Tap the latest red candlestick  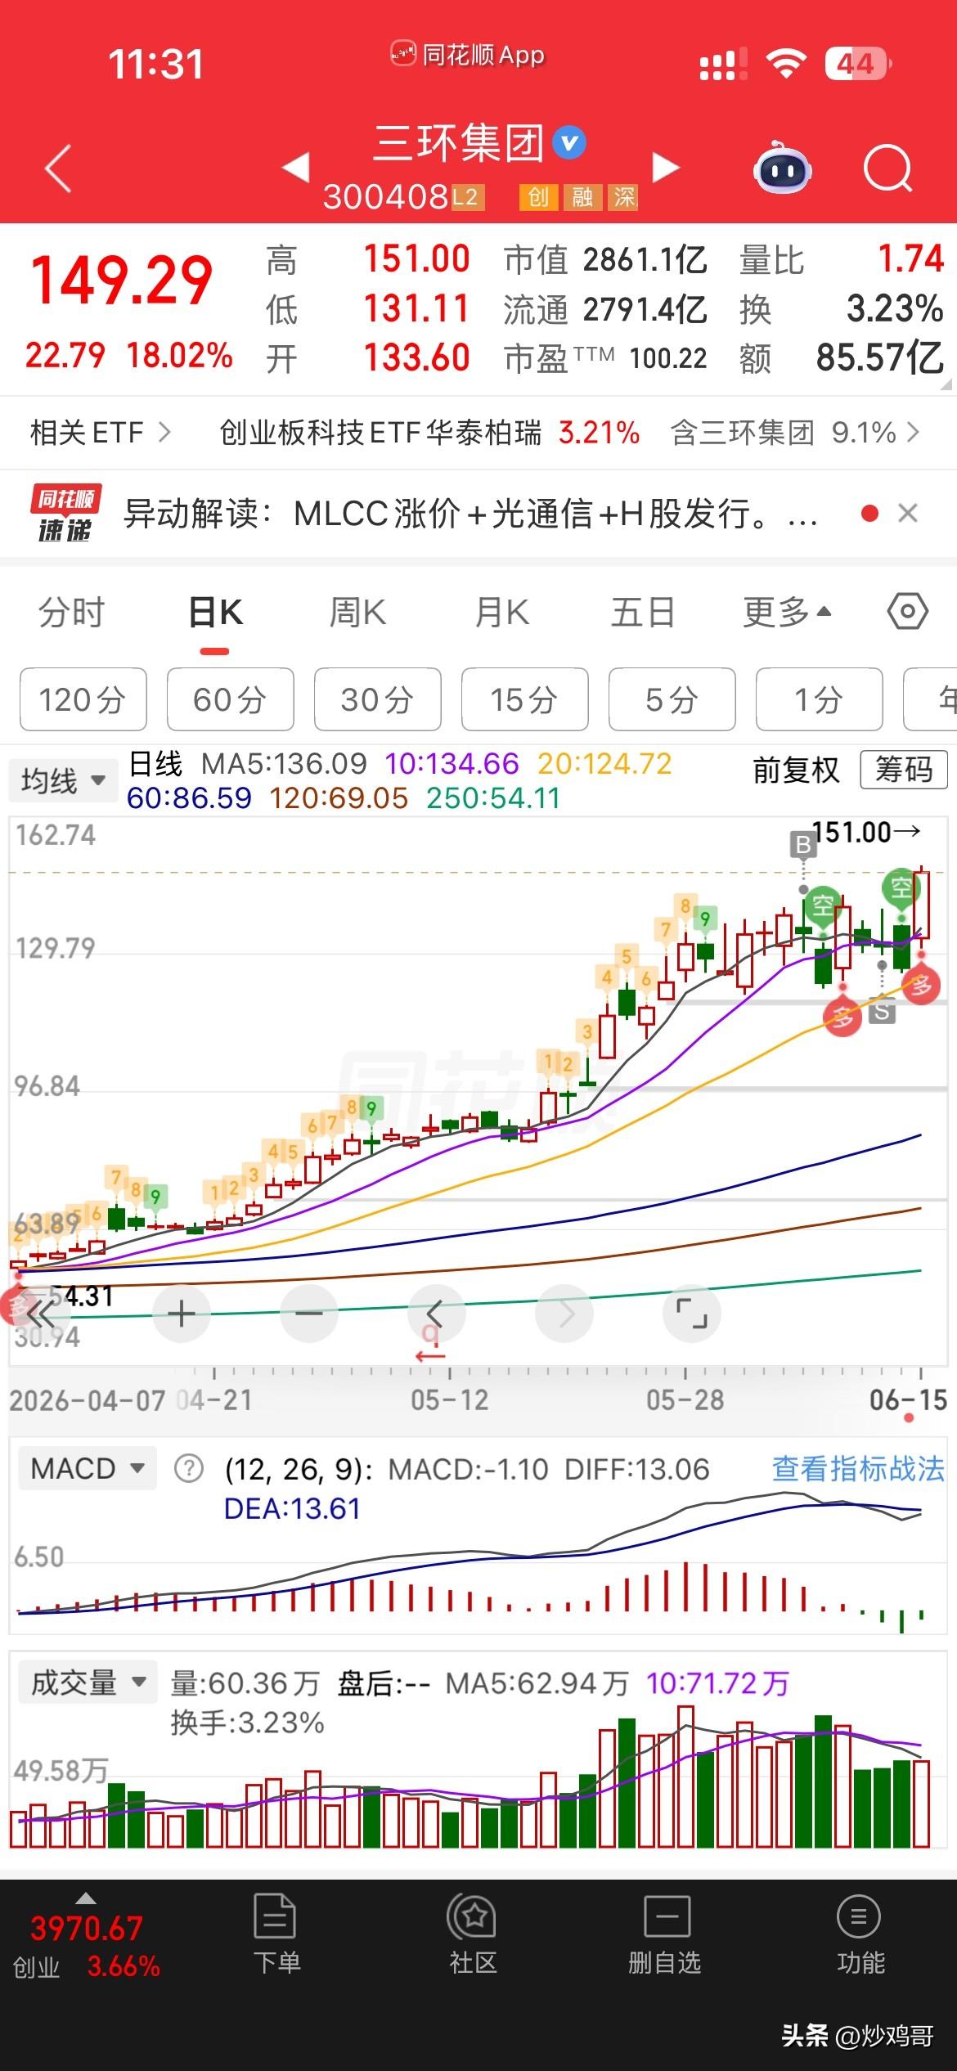pyautogui.click(x=921, y=906)
